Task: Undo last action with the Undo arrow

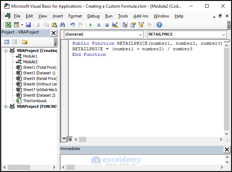Action: tap(73, 25)
